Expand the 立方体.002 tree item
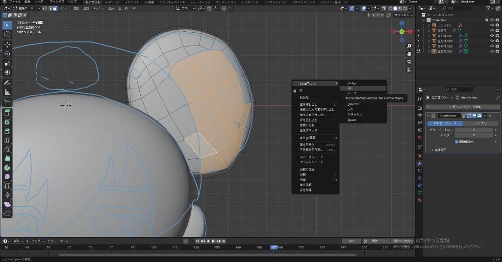Viewport: 502px width, 262px height. (428, 41)
